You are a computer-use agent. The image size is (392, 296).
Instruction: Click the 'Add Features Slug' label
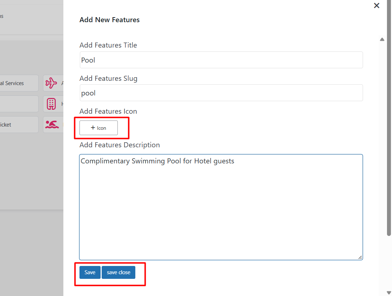click(108, 78)
